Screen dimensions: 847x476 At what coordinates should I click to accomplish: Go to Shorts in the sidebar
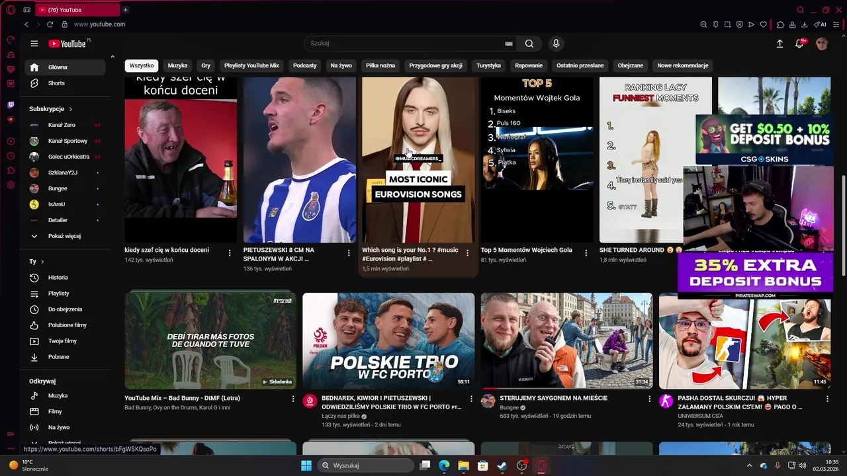[x=64, y=83]
